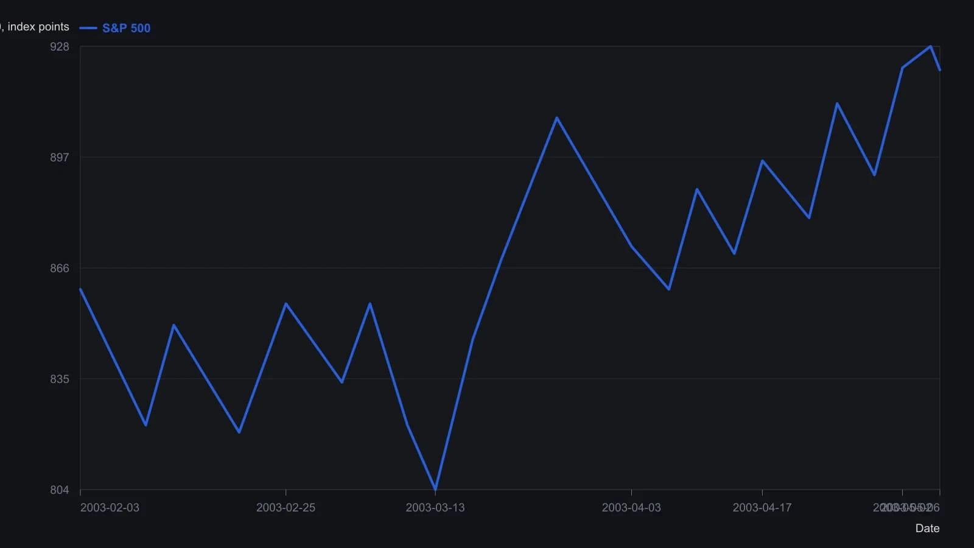
Task: Click the 2003-02-25 date label
Action: (286, 508)
